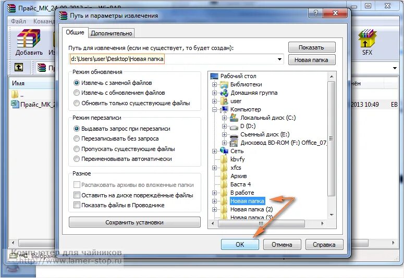Click 'Сохранить установки' button
This screenshot has width=404, height=278.
point(134,222)
